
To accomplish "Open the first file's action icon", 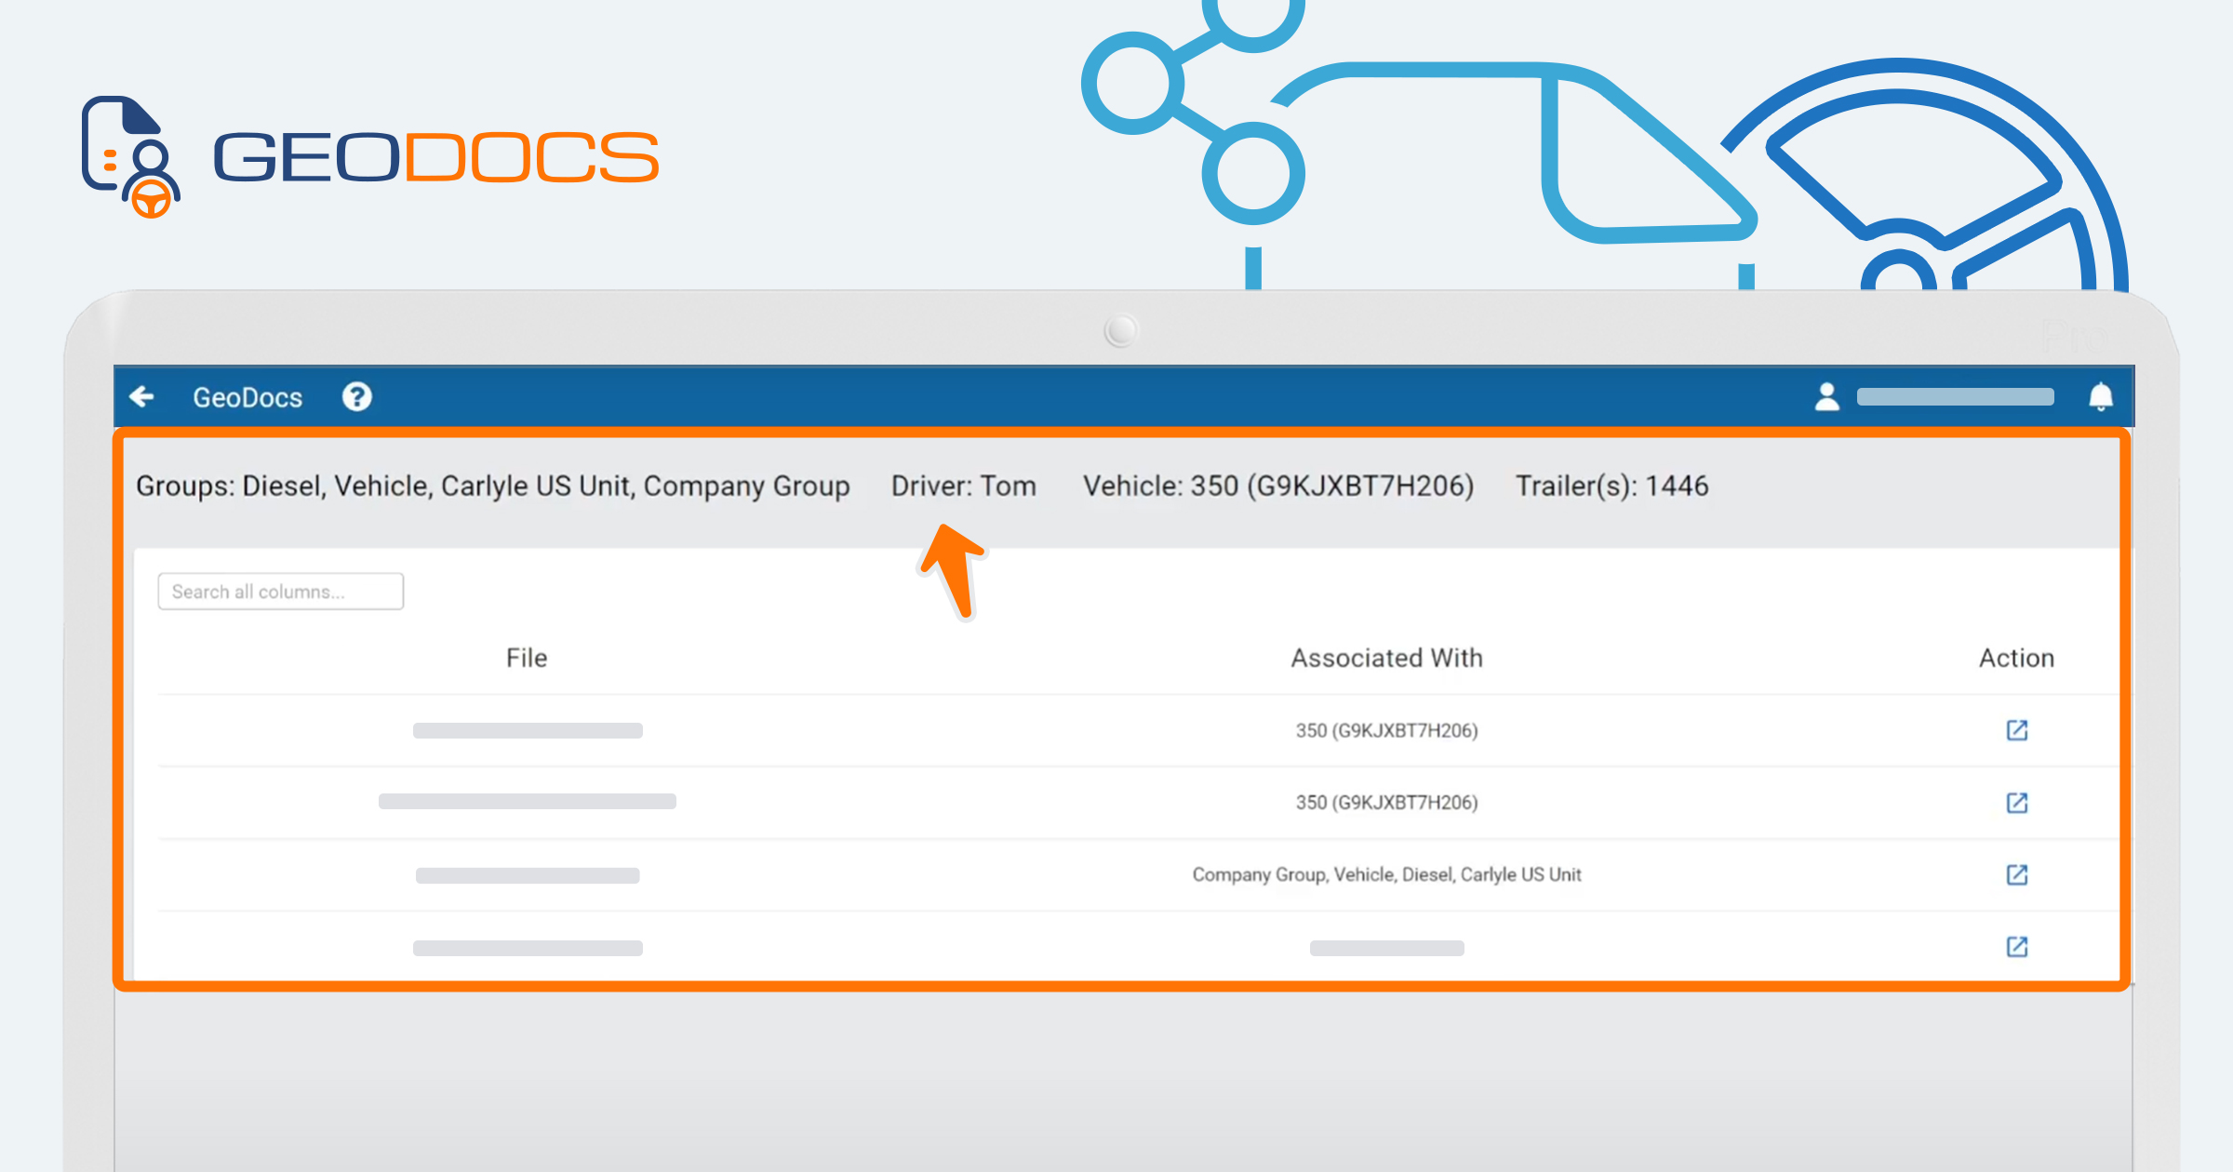I will pos(2017,730).
